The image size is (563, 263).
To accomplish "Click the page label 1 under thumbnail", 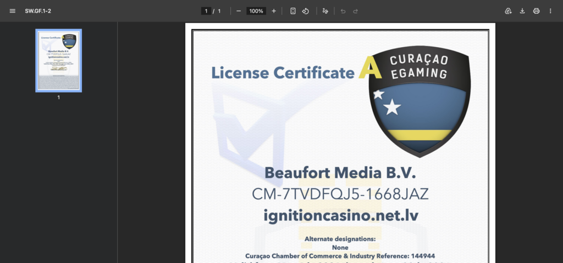I will coord(58,98).
